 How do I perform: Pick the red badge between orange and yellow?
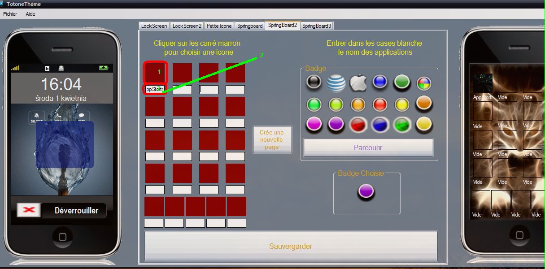coord(380,104)
